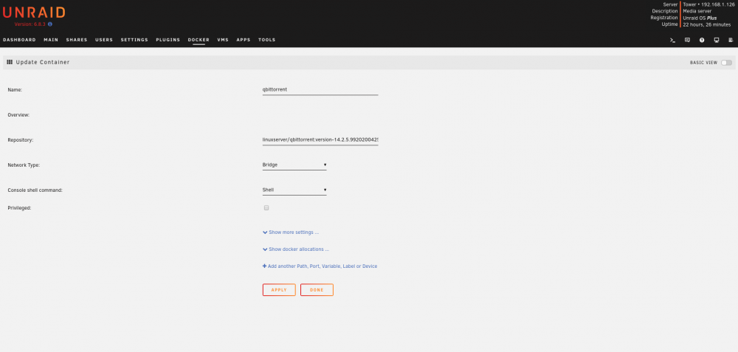Open the Log document icon
The height and width of the screenshot is (352, 738).
(731, 40)
